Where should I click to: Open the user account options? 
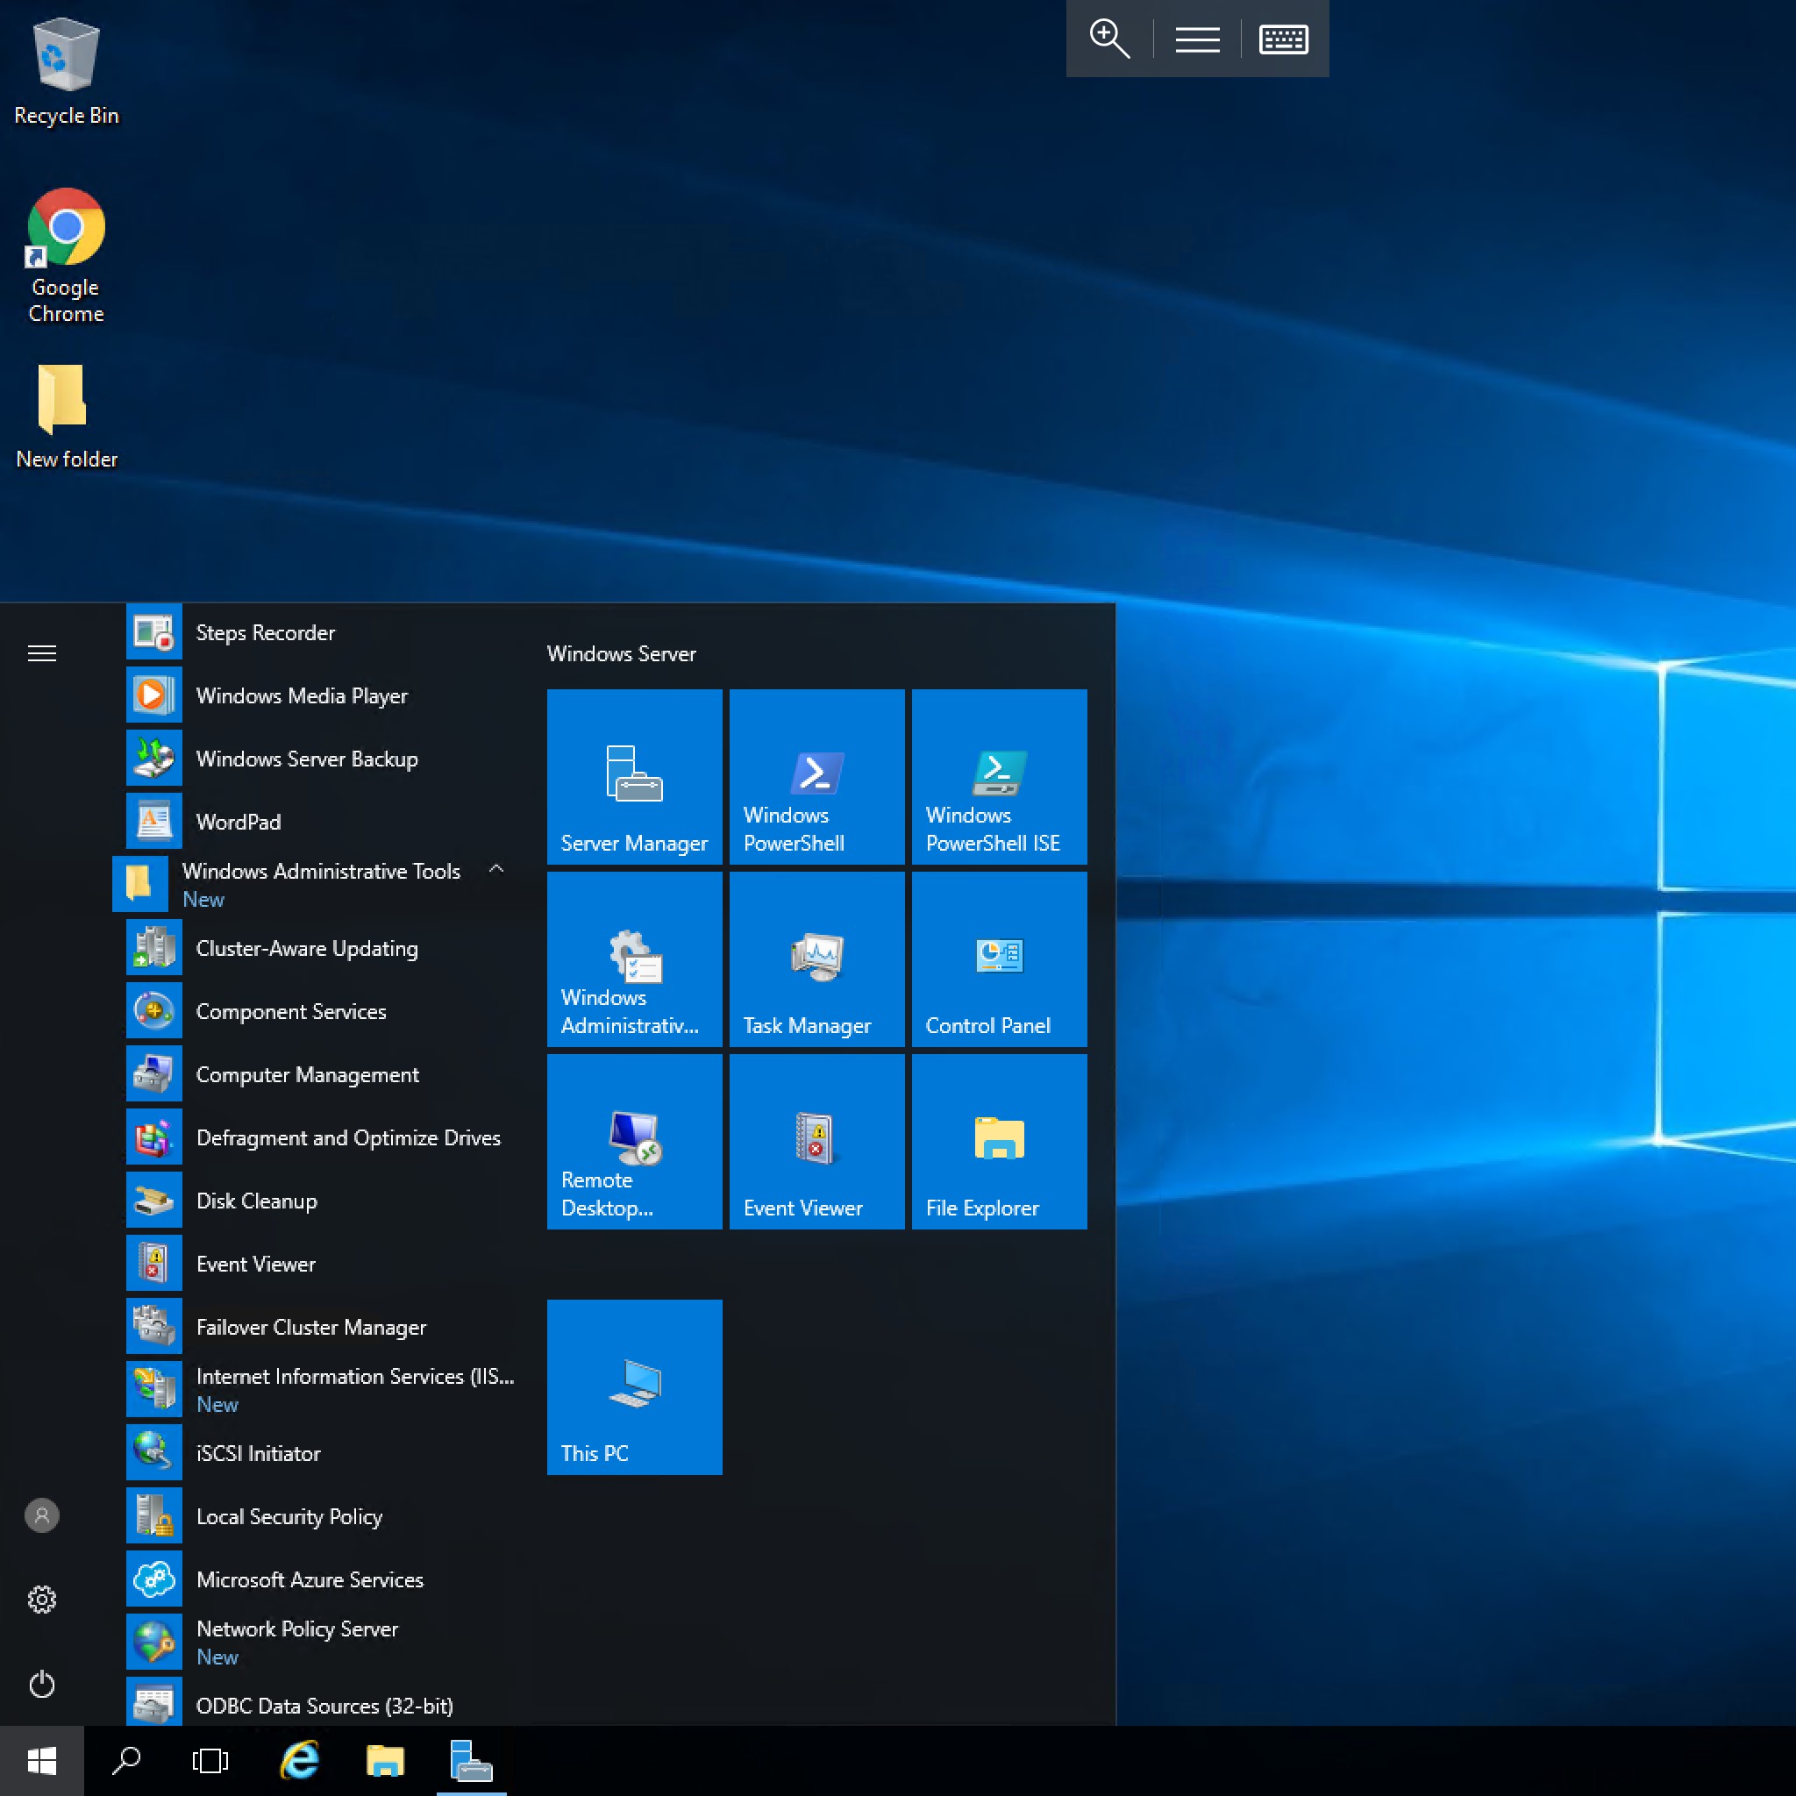tap(42, 1515)
